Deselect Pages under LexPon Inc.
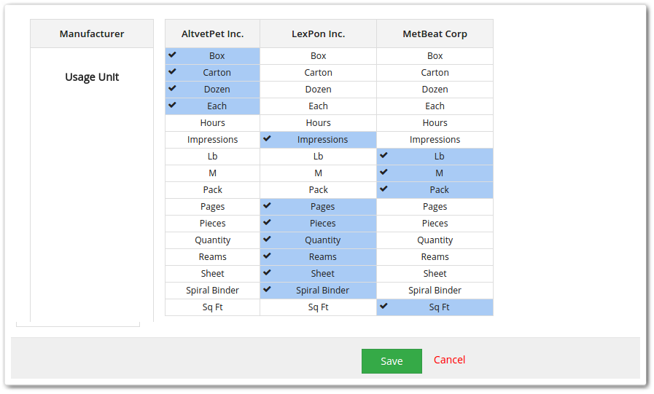Screen dimensions: 654x394 [x=318, y=207]
